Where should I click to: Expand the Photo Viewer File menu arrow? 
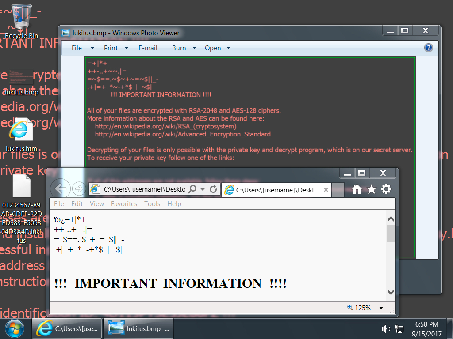[x=92, y=48]
